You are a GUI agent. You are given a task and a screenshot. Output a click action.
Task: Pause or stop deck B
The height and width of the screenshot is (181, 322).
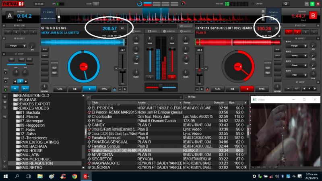pyautogui.click(x=232, y=89)
